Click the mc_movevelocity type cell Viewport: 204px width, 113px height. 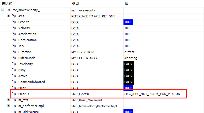click(83, 10)
